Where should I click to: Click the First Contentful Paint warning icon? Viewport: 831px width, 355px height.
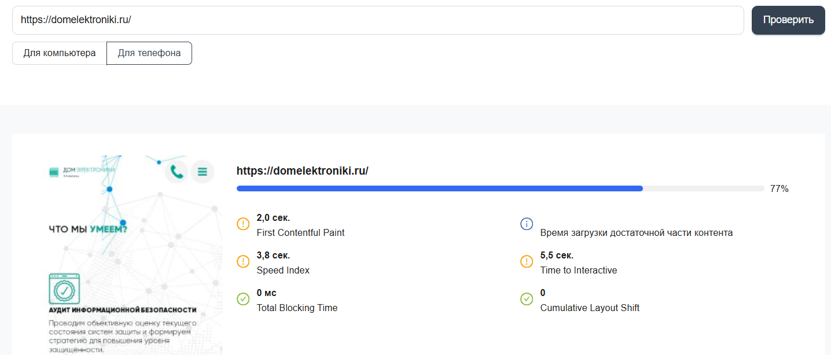pos(243,224)
